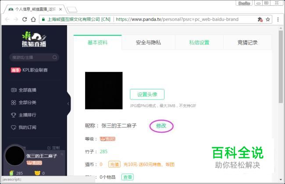This screenshot has height=184, width=285.
Task: Click 修改 next to nickname
Action: (x=161, y=126)
